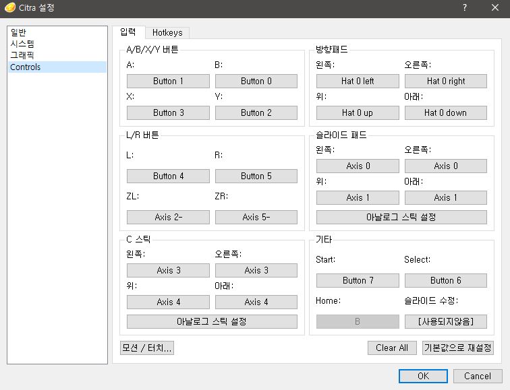Click the Hat 0 left mapping button
The height and width of the screenshot is (390, 510).
358,82
